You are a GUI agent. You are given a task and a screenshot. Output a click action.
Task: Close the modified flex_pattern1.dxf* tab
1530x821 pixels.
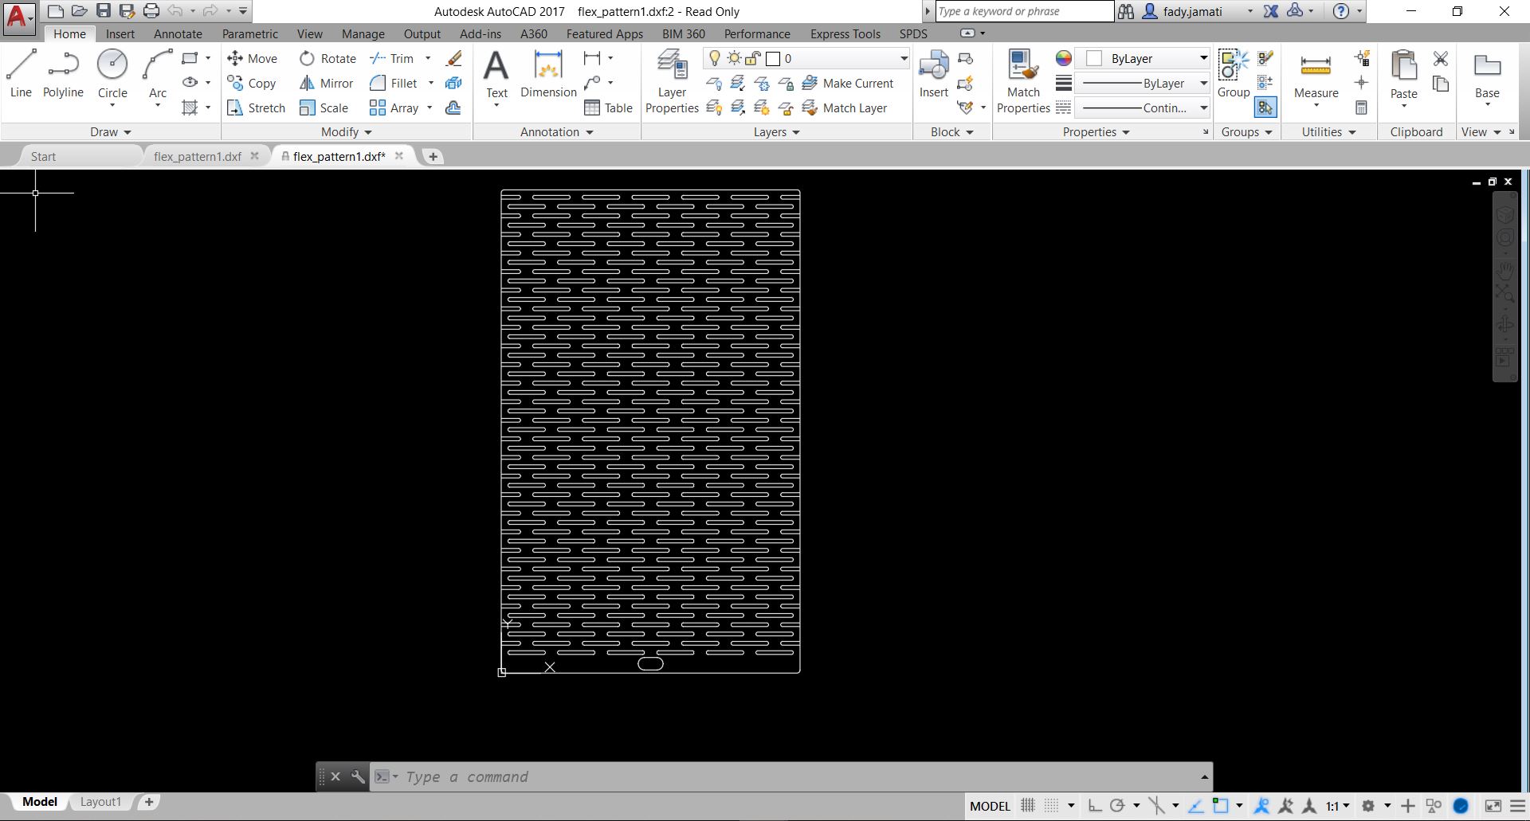(399, 156)
